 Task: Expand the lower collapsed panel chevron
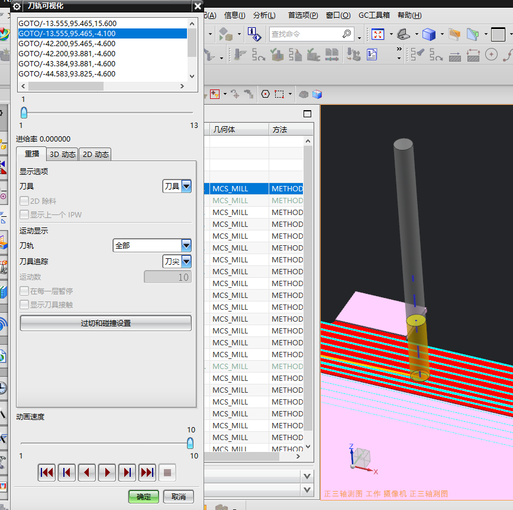tap(307, 490)
